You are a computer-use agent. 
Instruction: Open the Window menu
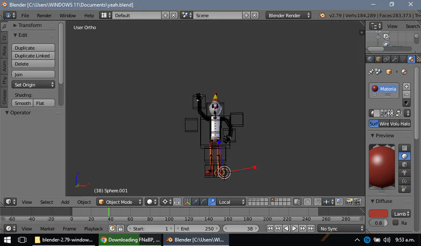pos(68,15)
